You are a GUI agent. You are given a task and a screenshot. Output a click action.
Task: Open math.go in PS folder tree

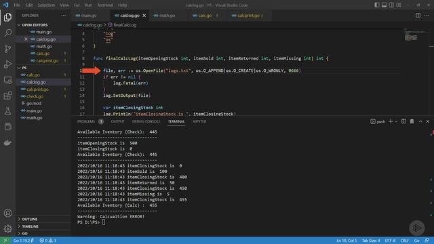click(35, 118)
